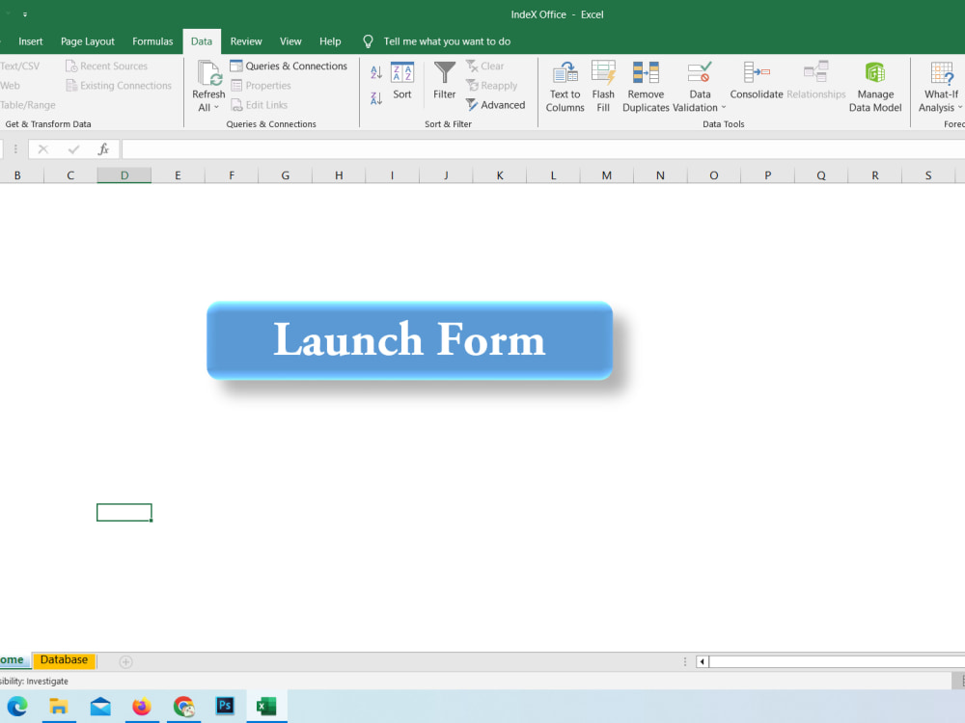The height and width of the screenshot is (723, 965).
Task: Open Queries & Connections pane
Action: [288, 66]
